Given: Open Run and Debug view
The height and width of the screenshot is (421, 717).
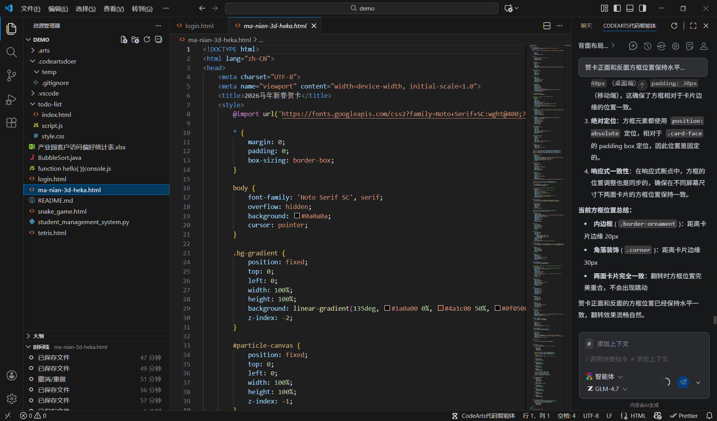Looking at the screenshot, I should pos(11,100).
